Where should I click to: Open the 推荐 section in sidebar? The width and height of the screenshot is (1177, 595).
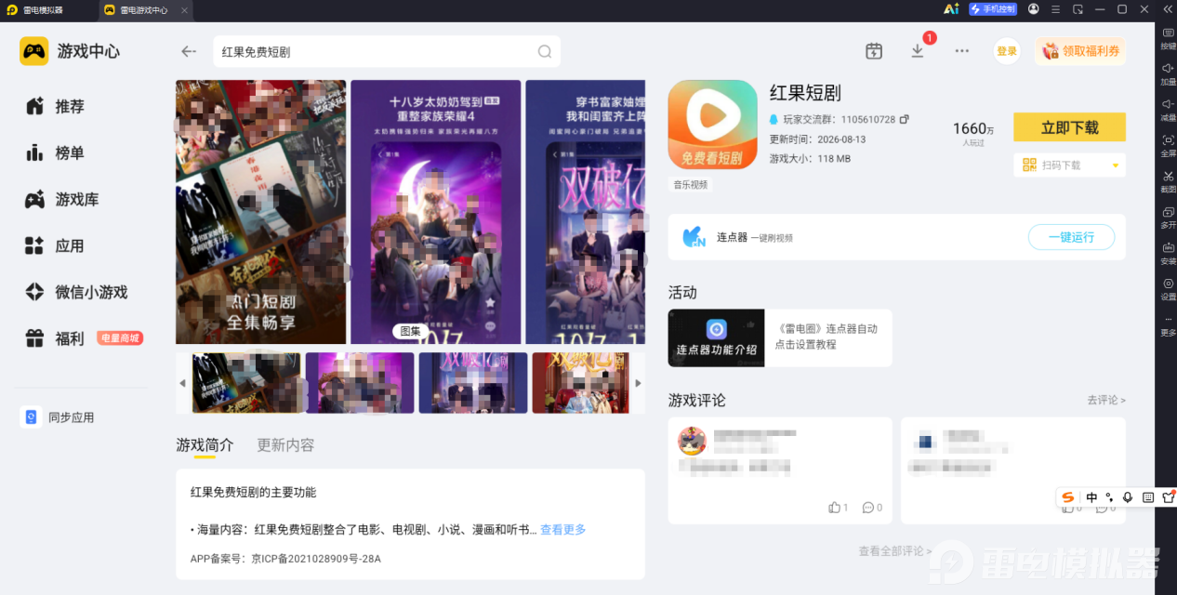click(55, 107)
